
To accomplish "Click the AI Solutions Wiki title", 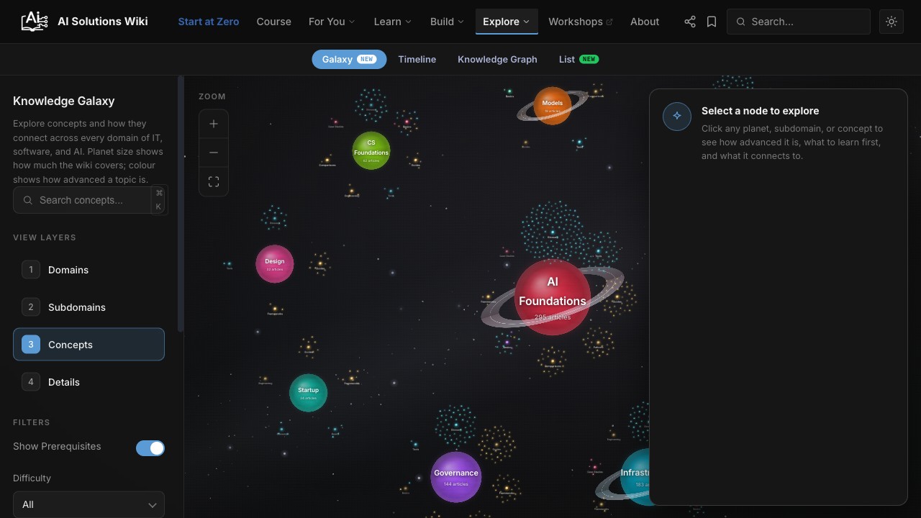I will 103,22.
